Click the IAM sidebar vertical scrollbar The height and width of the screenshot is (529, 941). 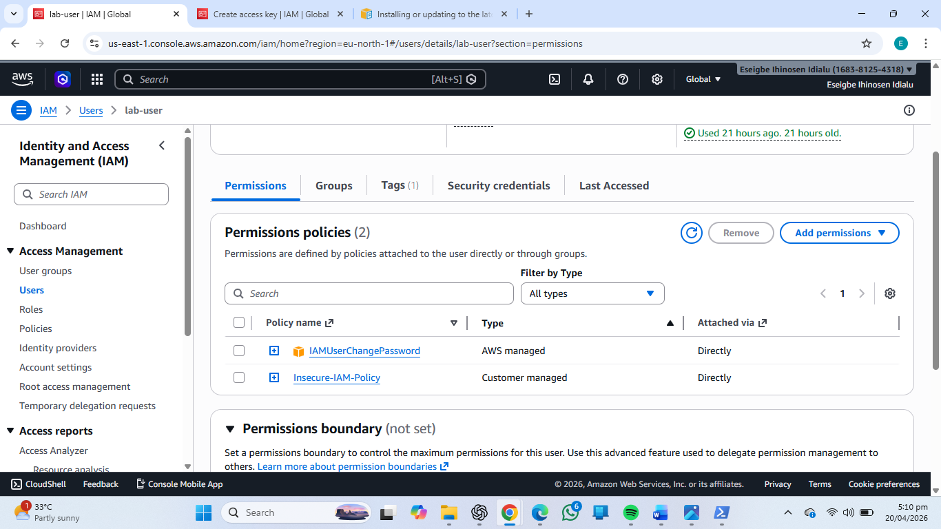coord(188,236)
